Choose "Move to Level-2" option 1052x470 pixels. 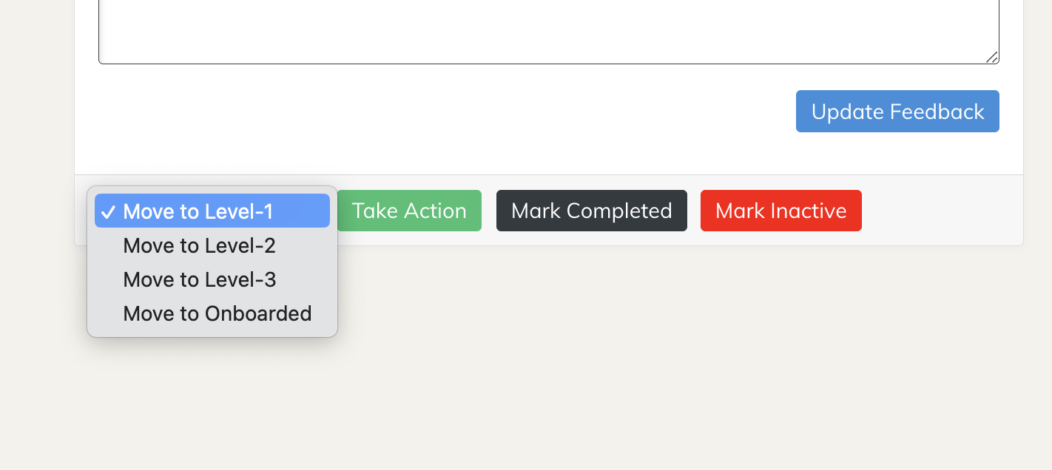[198, 245]
